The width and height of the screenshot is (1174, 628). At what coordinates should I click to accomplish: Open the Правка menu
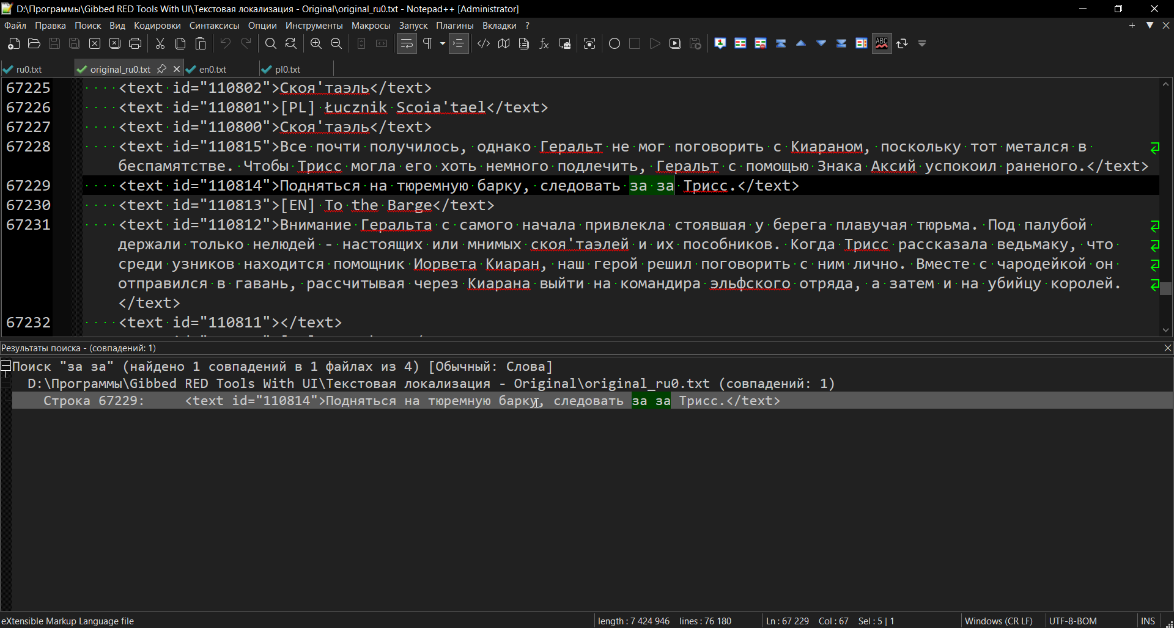pos(50,26)
